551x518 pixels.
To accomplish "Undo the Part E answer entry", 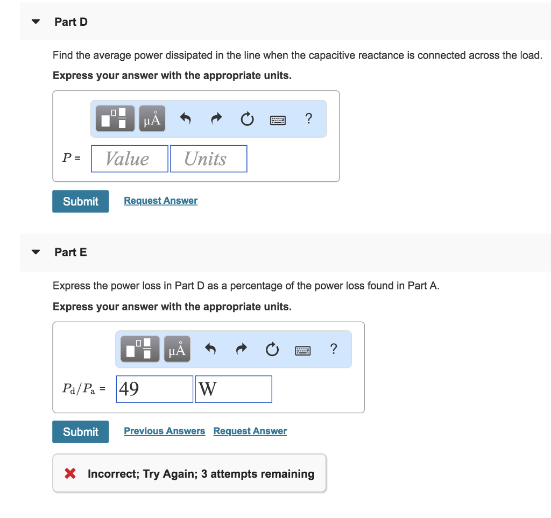I will [x=210, y=349].
